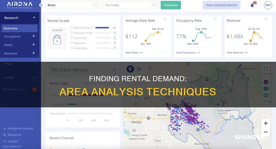Click the info icon beside Seasonality
This screenshot has width=276, height=149.
71,38
